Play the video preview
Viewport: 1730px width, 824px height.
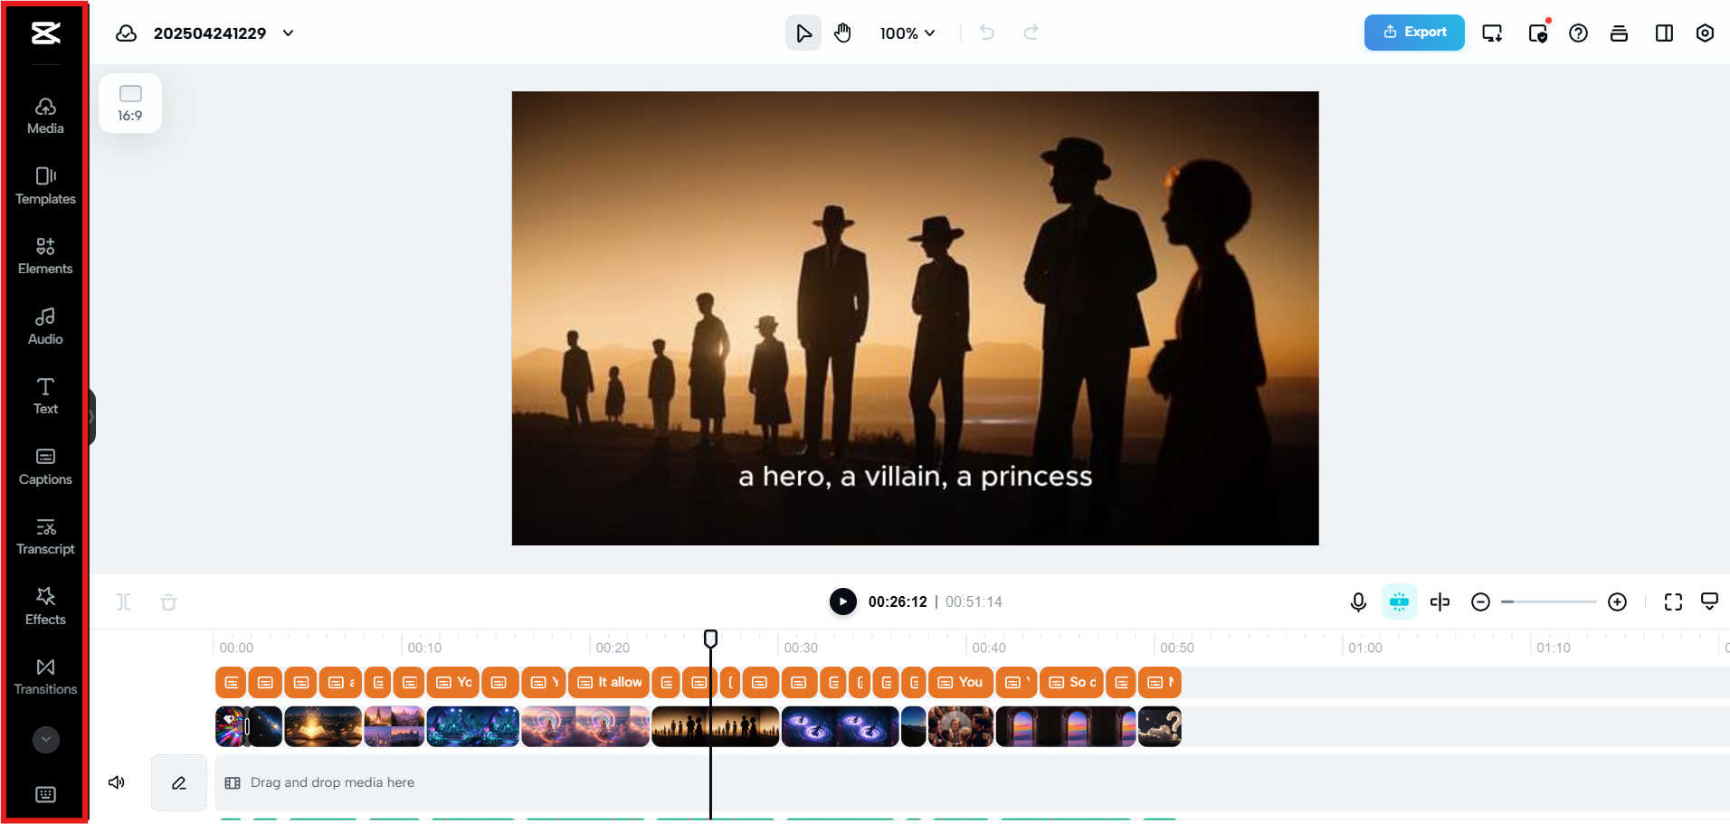843,601
